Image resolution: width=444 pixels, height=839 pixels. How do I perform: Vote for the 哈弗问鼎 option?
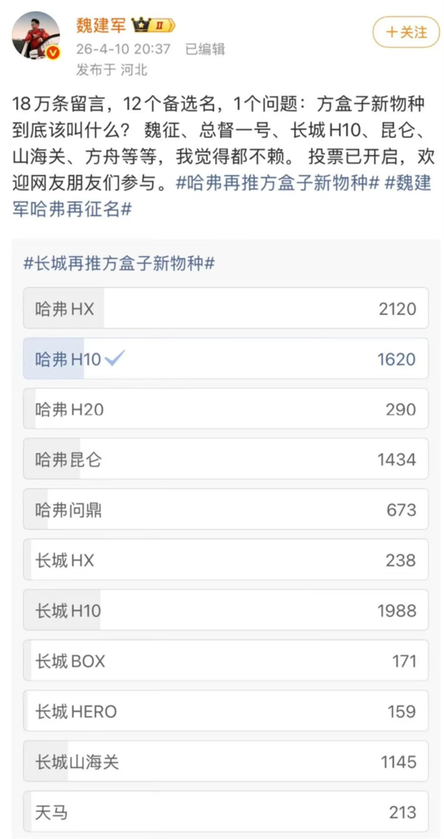[222, 509]
